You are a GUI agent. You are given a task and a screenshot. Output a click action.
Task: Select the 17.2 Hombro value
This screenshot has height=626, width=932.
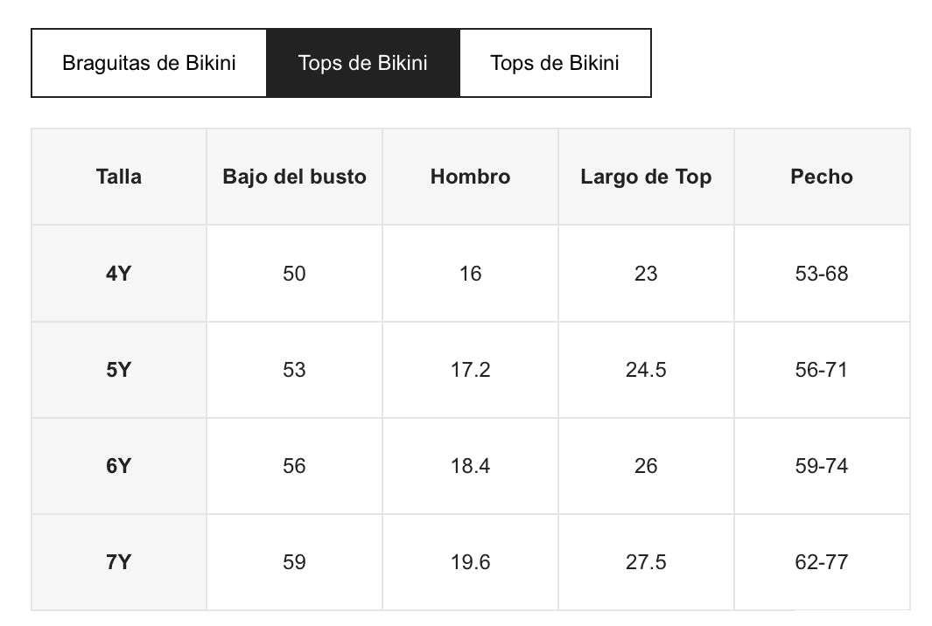[x=470, y=370]
